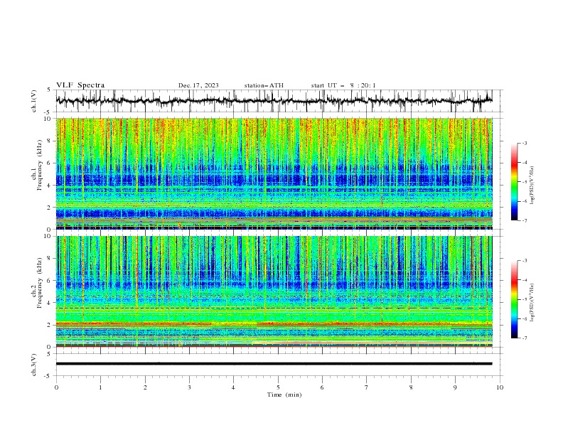
Task: Click time axis tick label "2"
Action: pyautogui.click(x=145, y=387)
